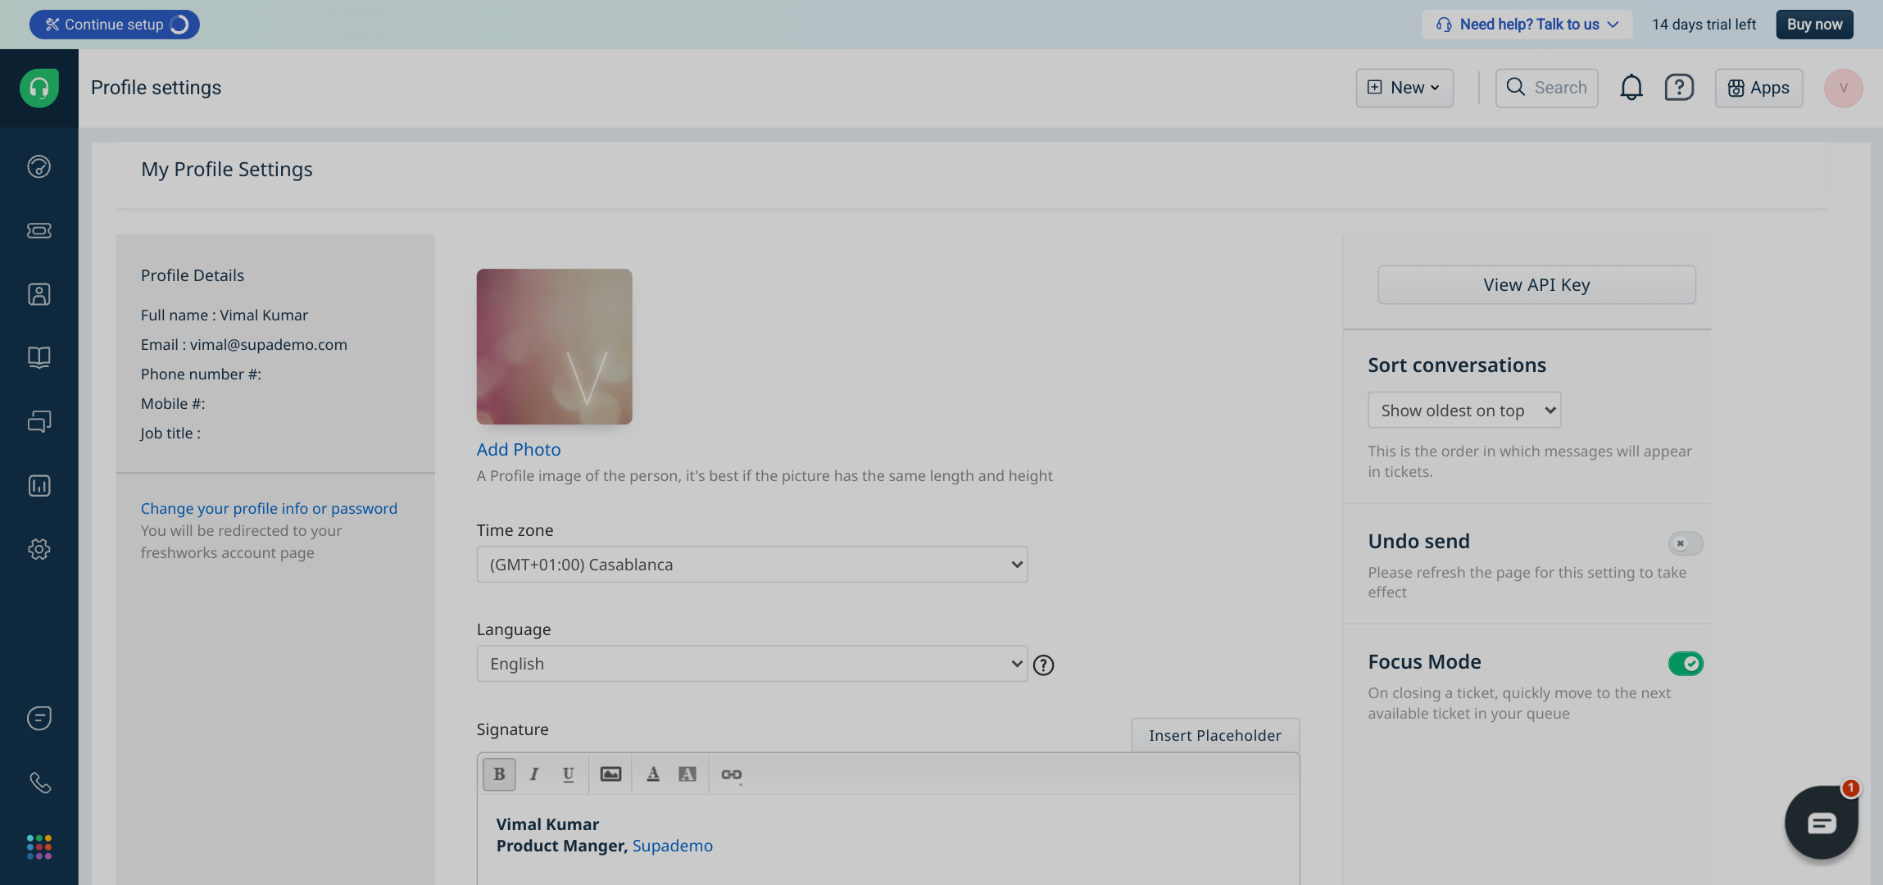This screenshot has height=885, width=1883.
Task: Open the Contacts icon in sidebar
Action: 39,294
